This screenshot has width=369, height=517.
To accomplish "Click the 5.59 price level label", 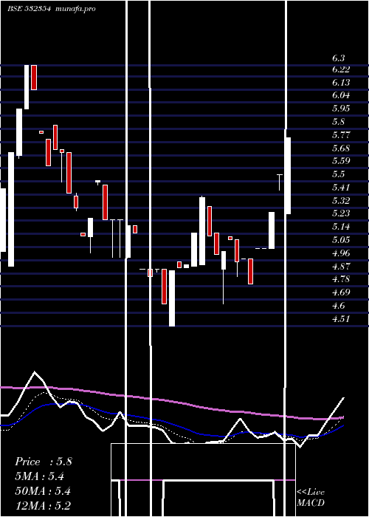I will 341,161.
